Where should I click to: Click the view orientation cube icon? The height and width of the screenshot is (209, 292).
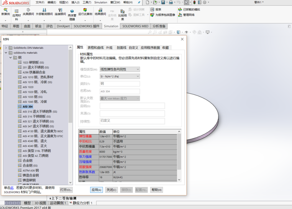[x=179, y=32]
